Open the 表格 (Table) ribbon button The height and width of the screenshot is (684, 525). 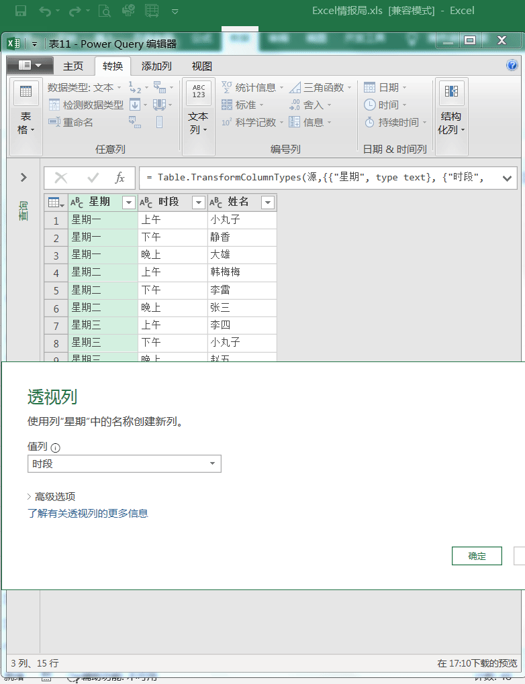coord(26,111)
